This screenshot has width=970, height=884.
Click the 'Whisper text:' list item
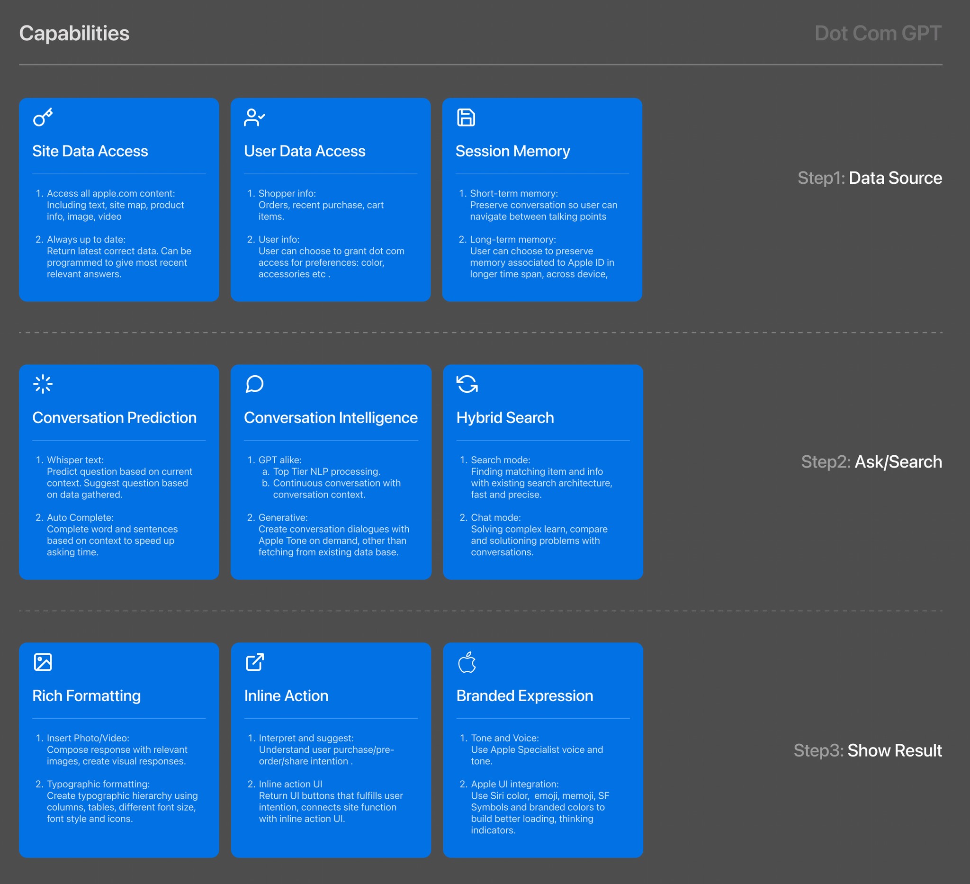pyautogui.click(x=75, y=460)
